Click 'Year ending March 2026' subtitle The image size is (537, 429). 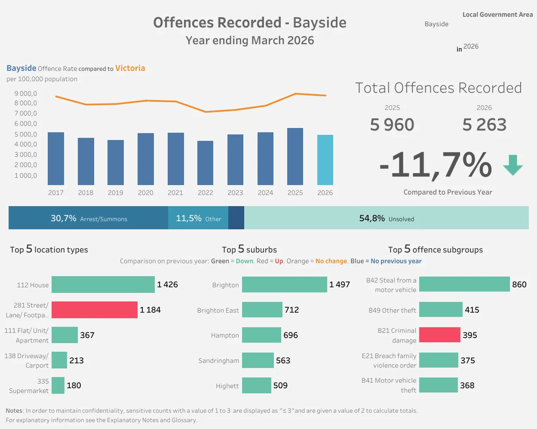pos(250,40)
